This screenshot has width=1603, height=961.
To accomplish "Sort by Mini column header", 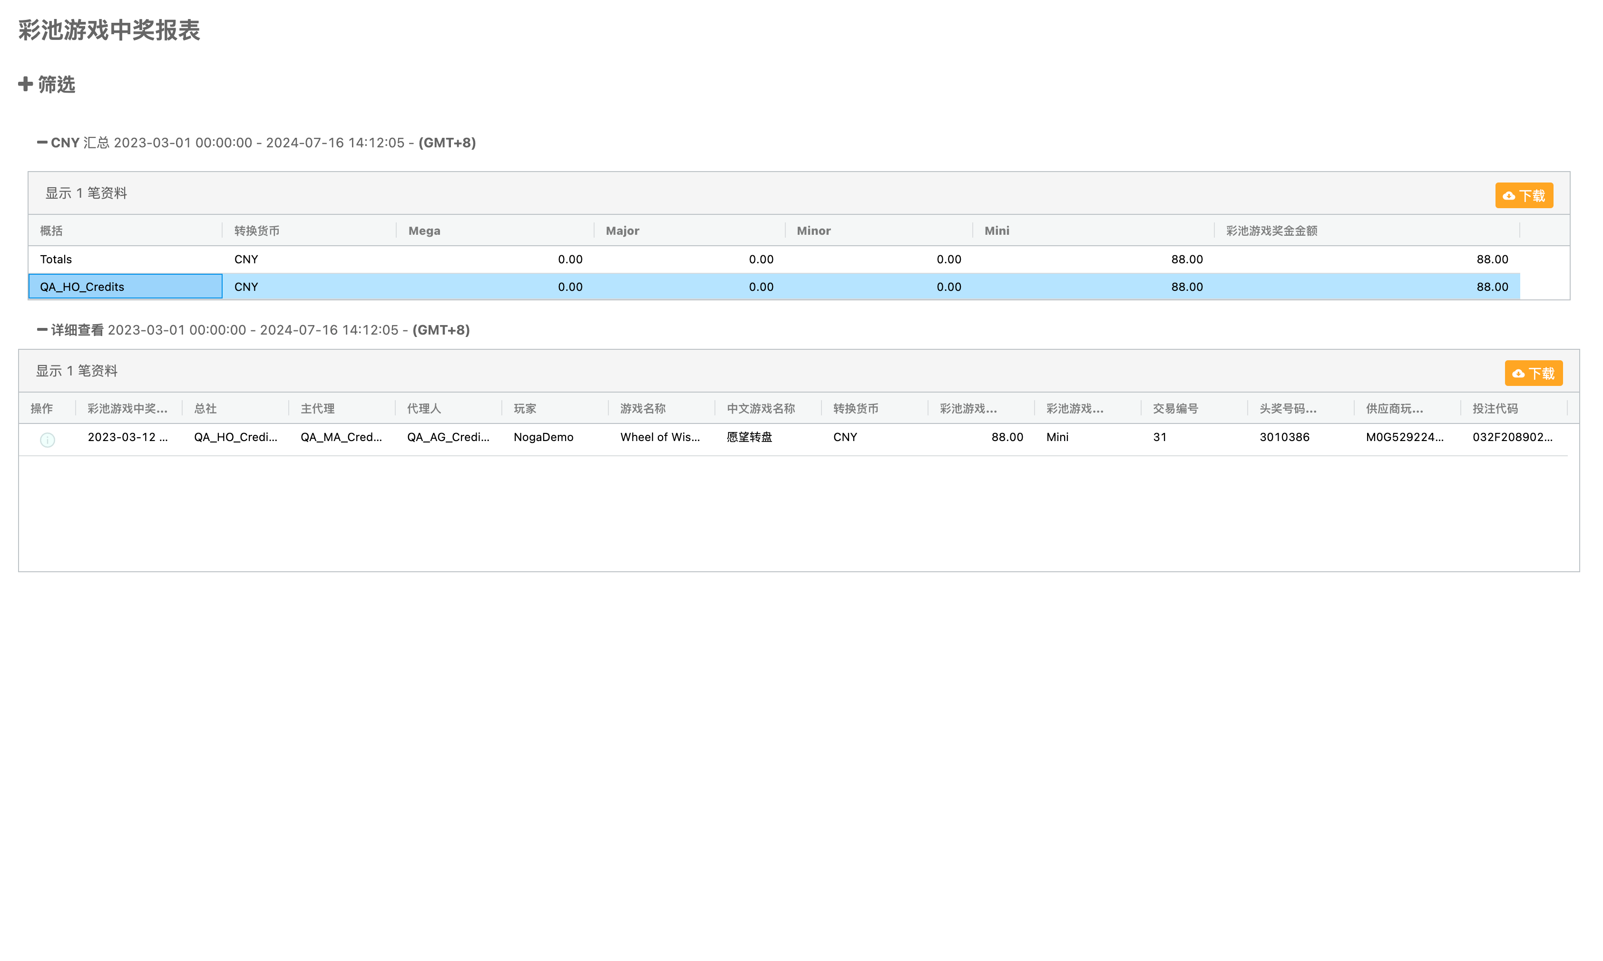I will (997, 231).
